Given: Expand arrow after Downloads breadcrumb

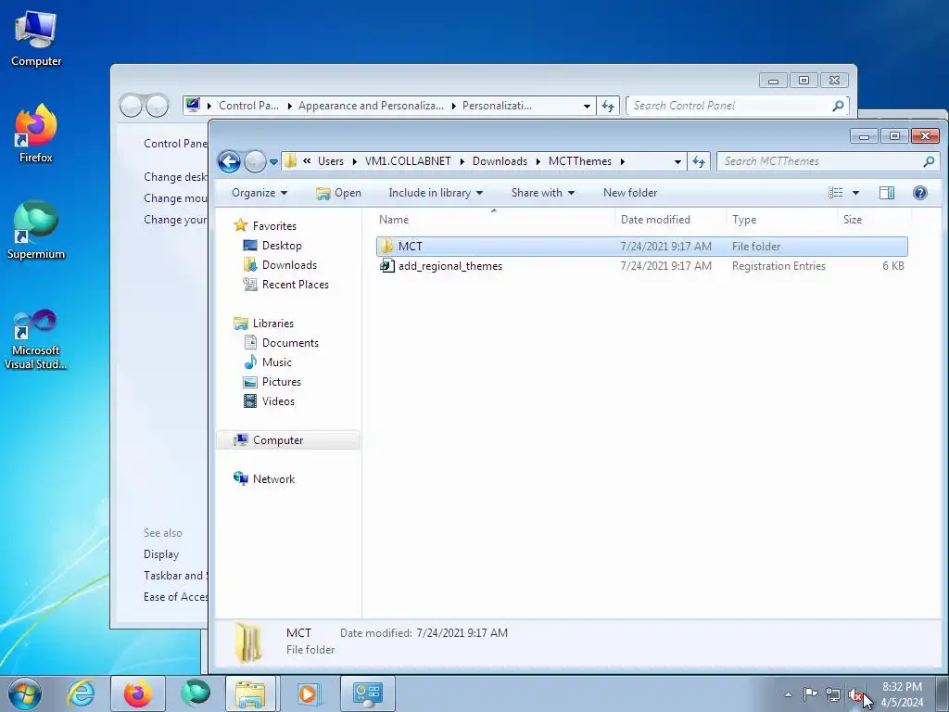Looking at the screenshot, I should [538, 161].
